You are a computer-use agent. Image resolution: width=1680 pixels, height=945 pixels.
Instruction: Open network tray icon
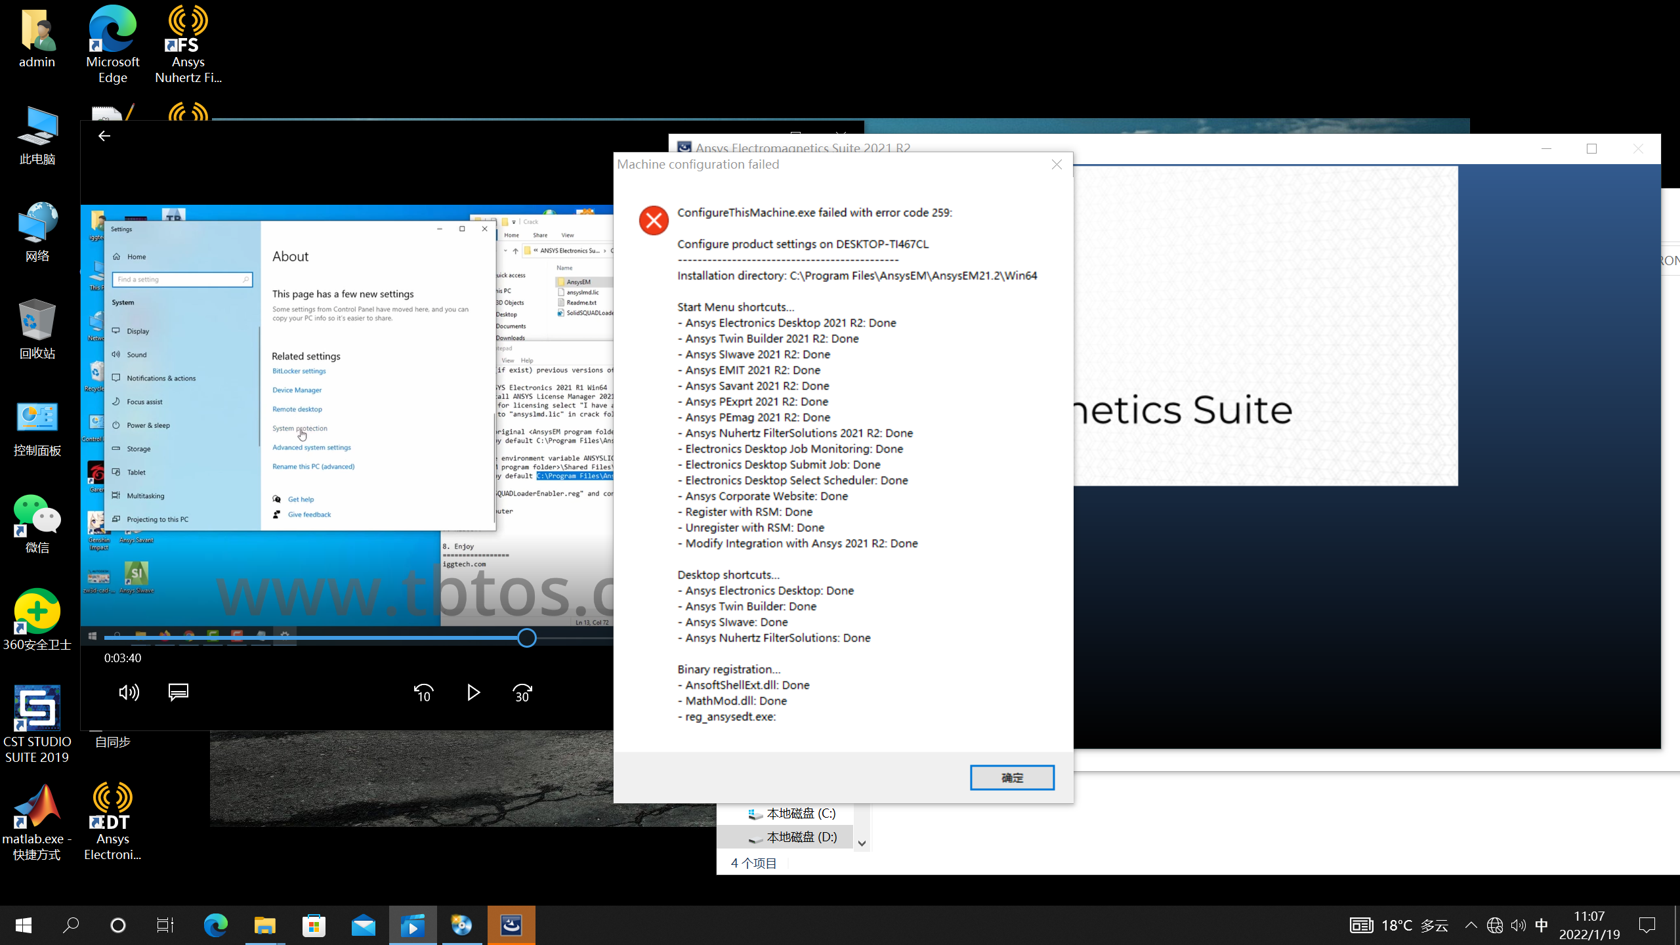pos(1495,925)
